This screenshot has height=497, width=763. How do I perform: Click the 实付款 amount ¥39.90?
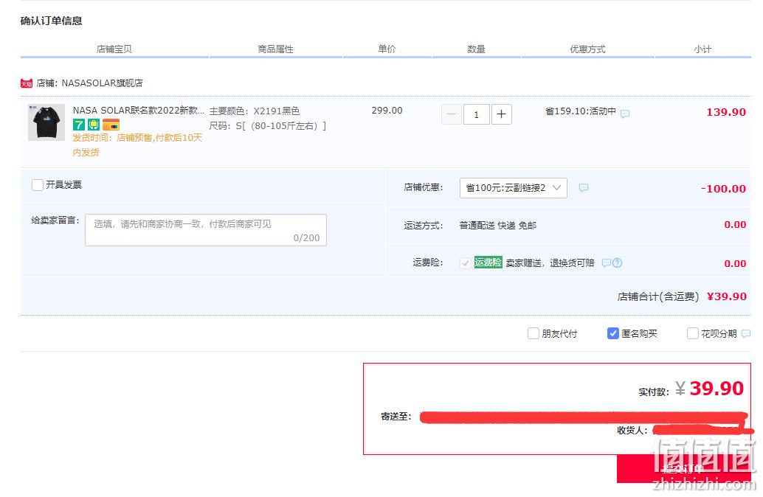710,388
